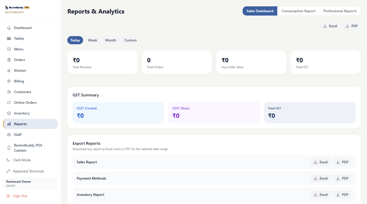Image resolution: width=367 pixels, height=204 pixels.
Task: Click the CGST (Central) summary tile
Action: [x=118, y=113]
